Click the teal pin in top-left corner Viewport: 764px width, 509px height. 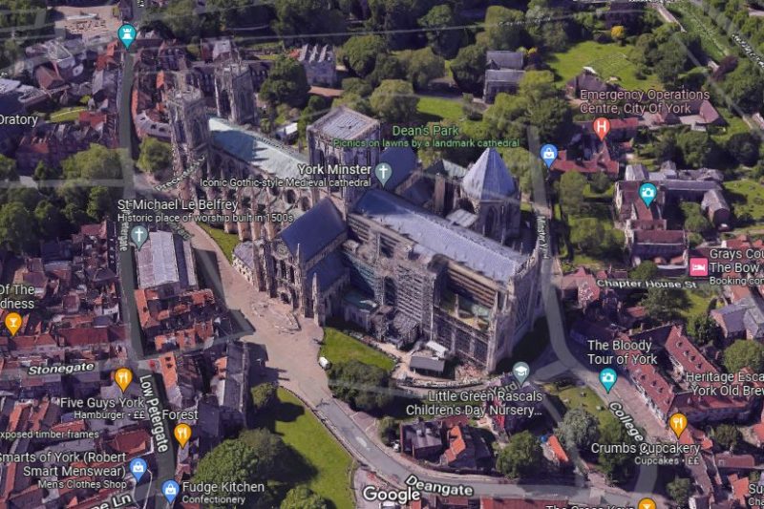tap(126, 35)
